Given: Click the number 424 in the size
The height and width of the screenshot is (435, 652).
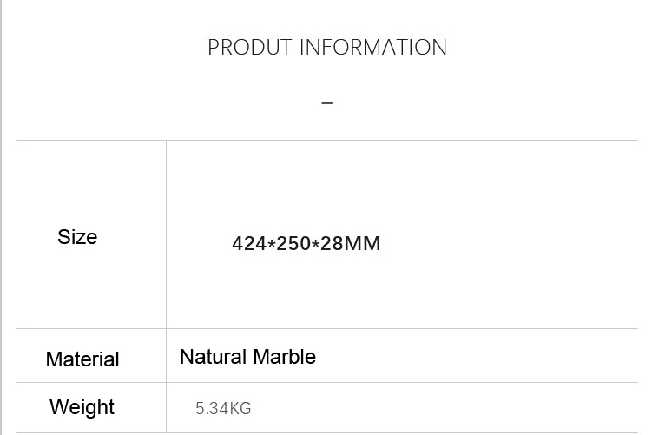Looking at the screenshot, I should pyautogui.click(x=249, y=243).
